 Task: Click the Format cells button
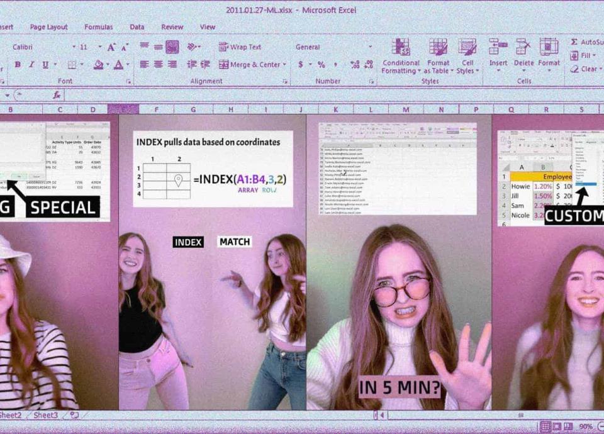(549, 48)
